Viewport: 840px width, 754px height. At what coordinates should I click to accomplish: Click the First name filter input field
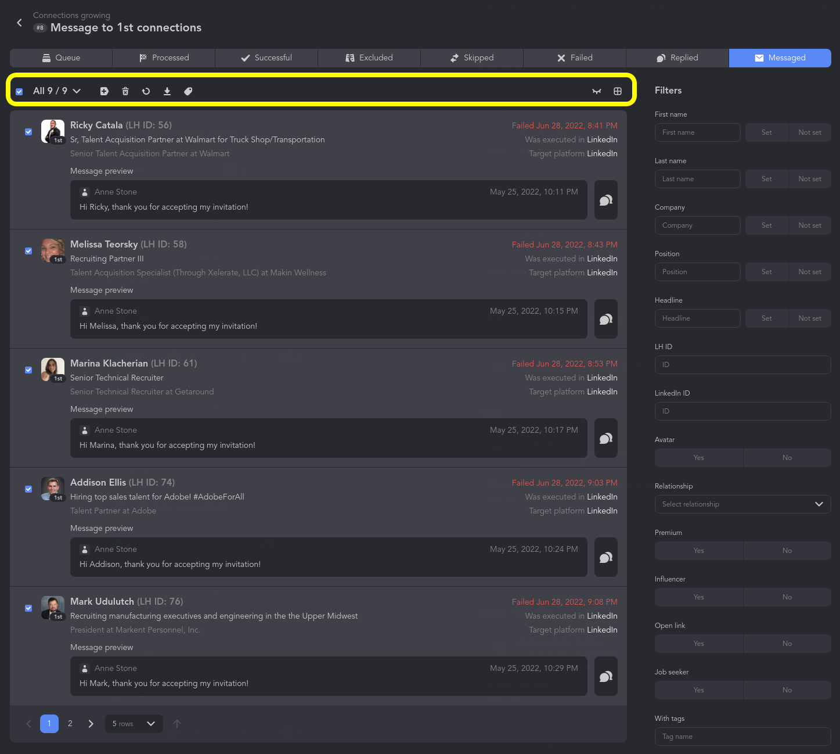[x=697, y=132]
